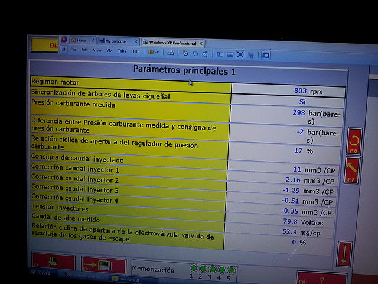Click the F9 return arrow button
This screenshot has height=284, width=378.
click(x=354, y=142)
